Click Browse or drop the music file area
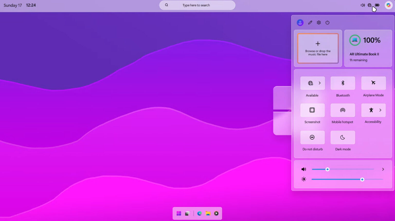This screenshot has width=395, height=221. point(318,48)
